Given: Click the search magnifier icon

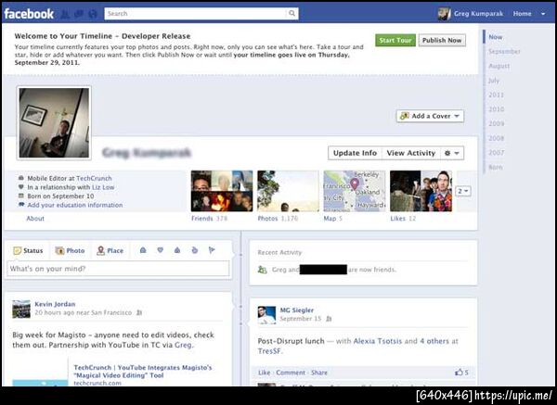Looking at the screenshot, I should pos(292,14).
